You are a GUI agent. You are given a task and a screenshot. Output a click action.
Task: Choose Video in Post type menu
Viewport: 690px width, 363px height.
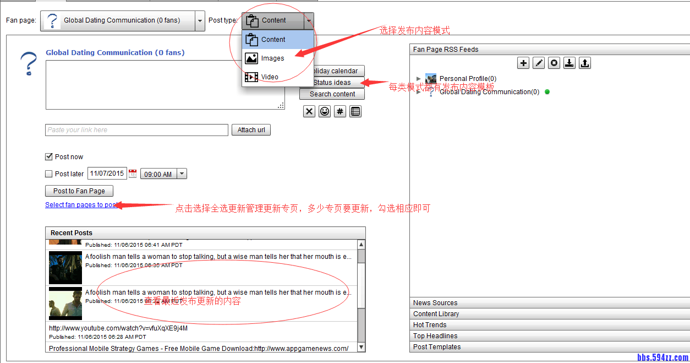pos(270,77)
